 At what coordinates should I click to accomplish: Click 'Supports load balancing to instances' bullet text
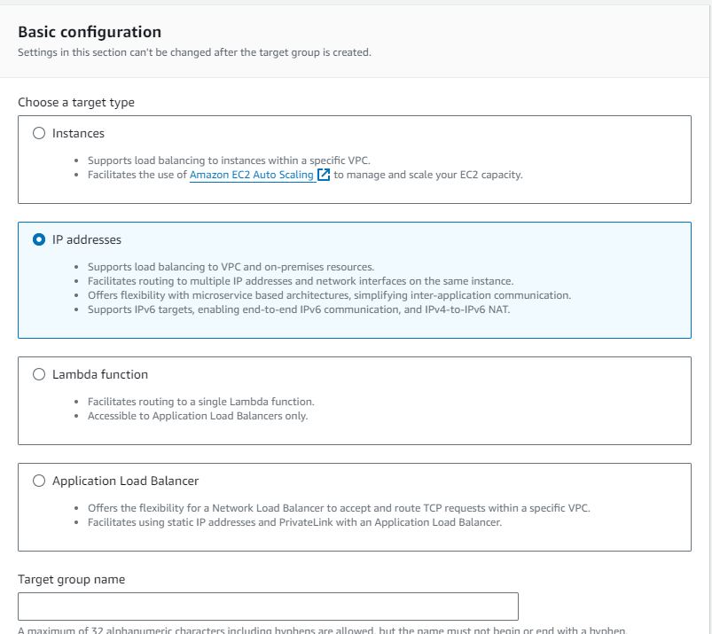[229, 160]
